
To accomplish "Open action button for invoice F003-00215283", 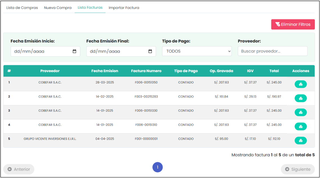I will click(x=301, y=98).
